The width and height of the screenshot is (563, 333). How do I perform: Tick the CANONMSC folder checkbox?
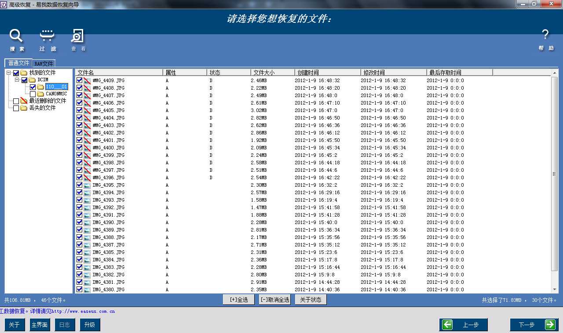[33, 94]
